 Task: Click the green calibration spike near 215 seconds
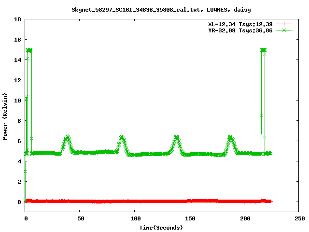pos(263,50)
